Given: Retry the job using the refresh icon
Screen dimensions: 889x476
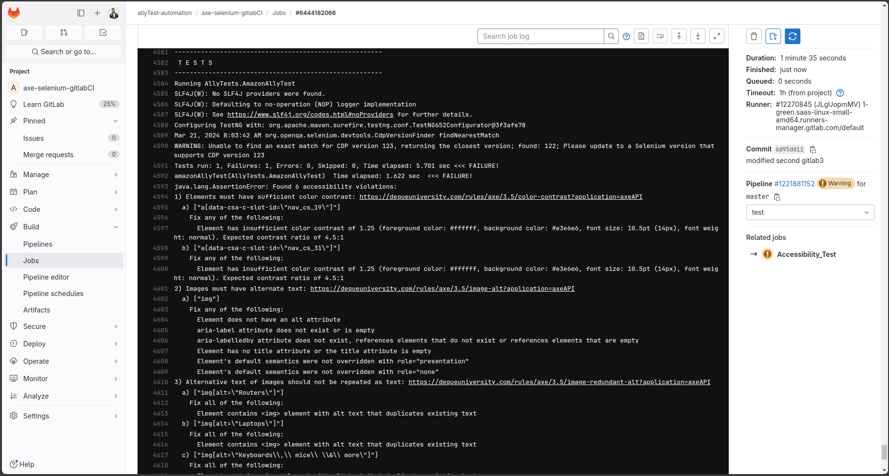Looking at the screenshot, I should (x=793, y=36).
